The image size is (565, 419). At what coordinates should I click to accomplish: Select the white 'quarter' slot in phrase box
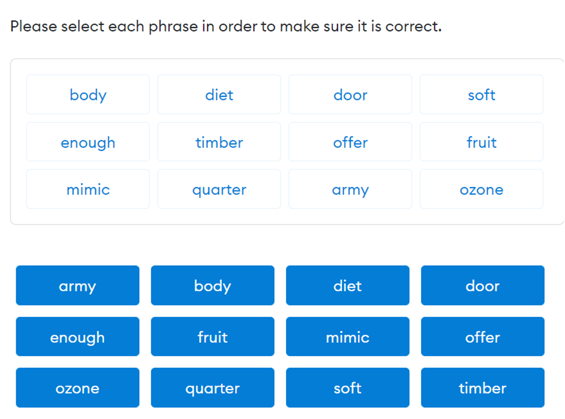click(x=219, y=189)
